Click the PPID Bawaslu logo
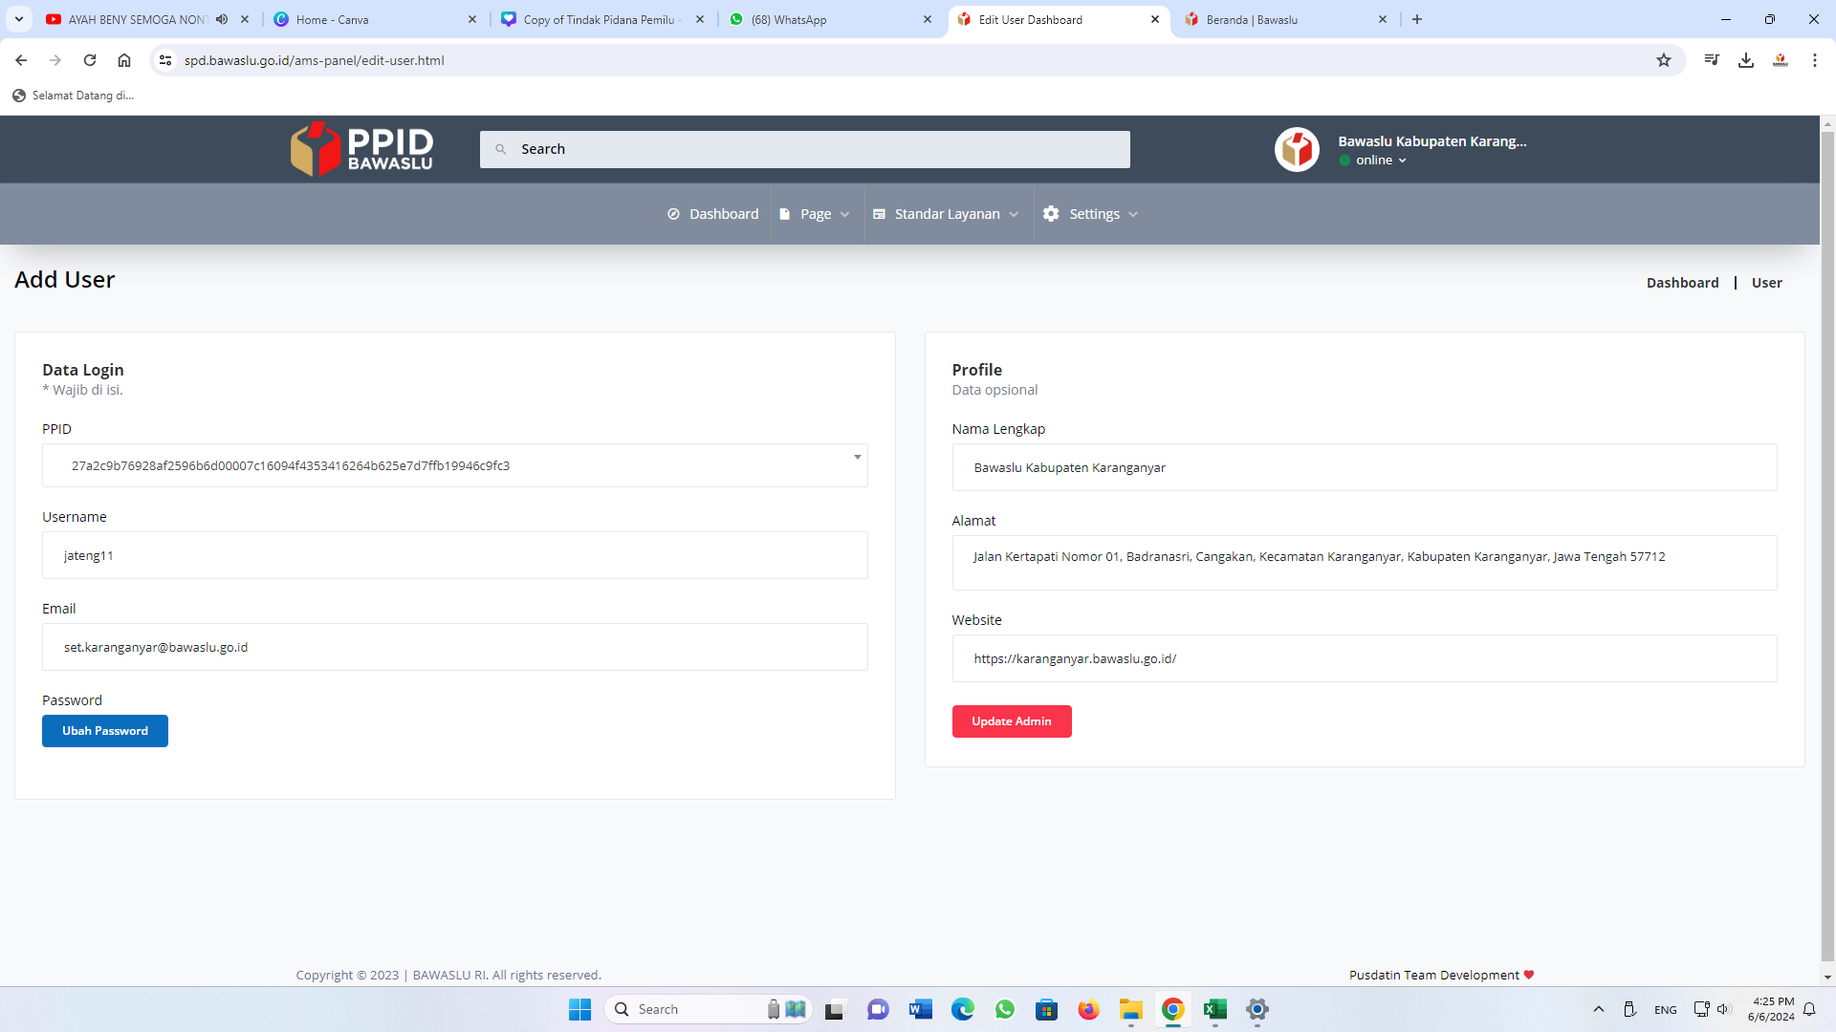The image size is (1836, 1032). pos(361,149)
